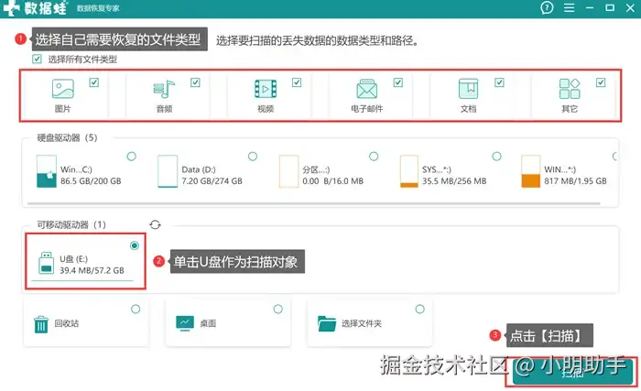Uncheck the 电子邮件 file type checkbox
The image size is (641, 391).
398,82
